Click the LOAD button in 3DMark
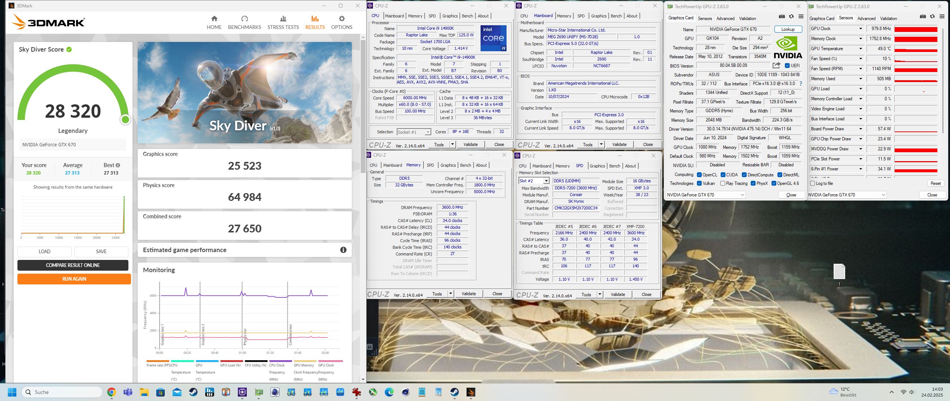This screenshot has width=950, height=401. tap(45, 251)
